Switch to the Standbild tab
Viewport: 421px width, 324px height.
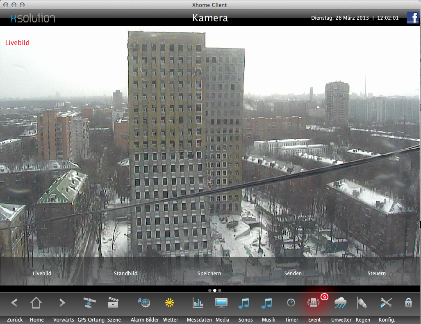coord(125,273)
